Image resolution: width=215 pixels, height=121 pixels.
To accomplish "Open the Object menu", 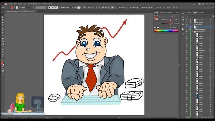I will point(20,4).
